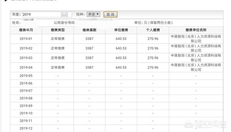Click the 查询 button
Screen dimensions: 231x132
110,14
